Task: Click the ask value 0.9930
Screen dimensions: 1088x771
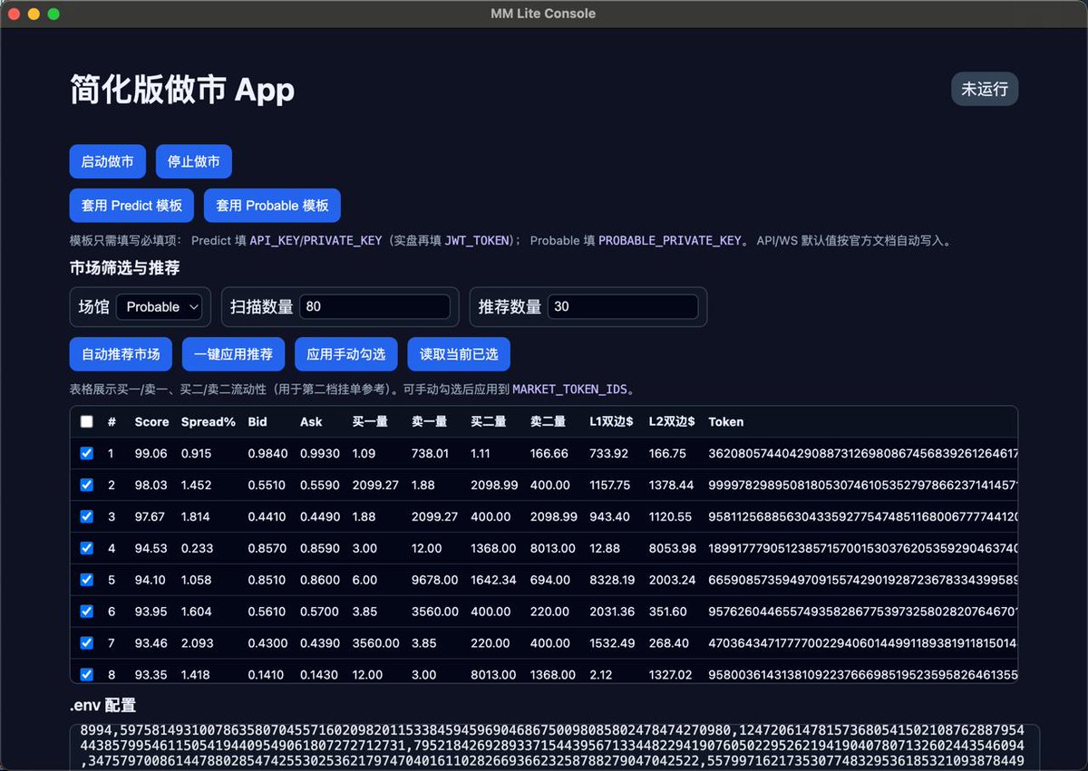Action: [320, 453]
